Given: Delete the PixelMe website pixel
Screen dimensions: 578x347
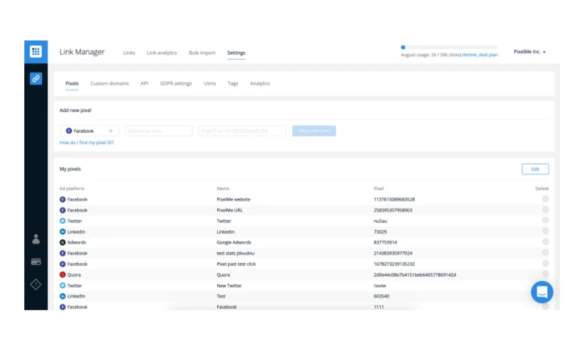Looking at the screenshot, I should [545, 199].
